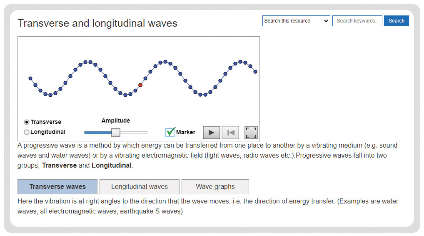This screenshot has height=236, width=424.
Task: Select the Longitudinal radio button
Action: point(27,132)
